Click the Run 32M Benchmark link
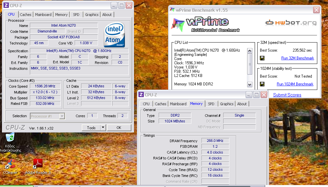 pos(298,58)
